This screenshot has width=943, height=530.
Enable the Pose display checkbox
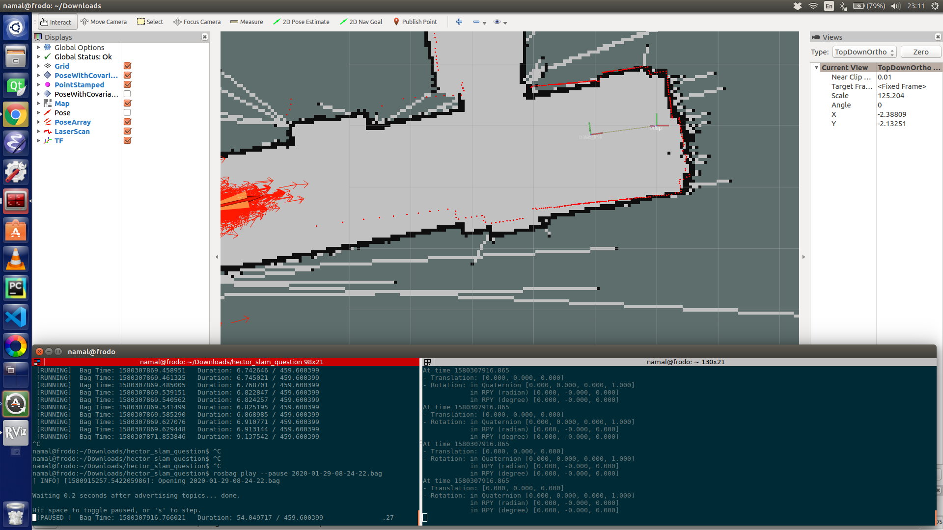pyautogui.click(x=127, y=113)
